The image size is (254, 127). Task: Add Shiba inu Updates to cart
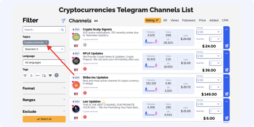click(x=226, y=94)
